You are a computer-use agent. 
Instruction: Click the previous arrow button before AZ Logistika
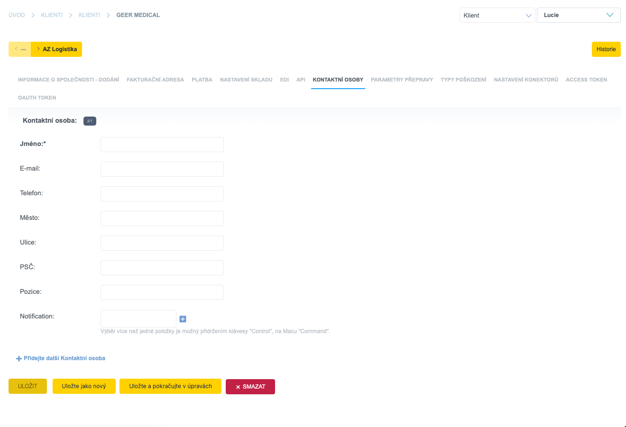coord(20,49)
